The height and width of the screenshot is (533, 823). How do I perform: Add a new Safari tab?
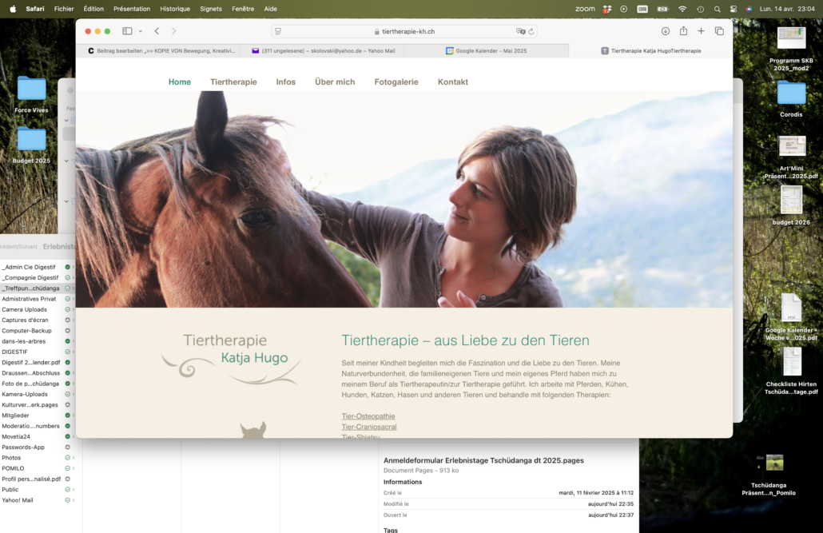click(x=701, y=31)
